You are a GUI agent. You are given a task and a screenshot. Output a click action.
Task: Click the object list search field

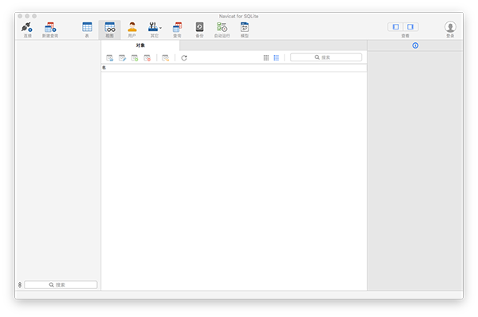click(x=326, y=57)
